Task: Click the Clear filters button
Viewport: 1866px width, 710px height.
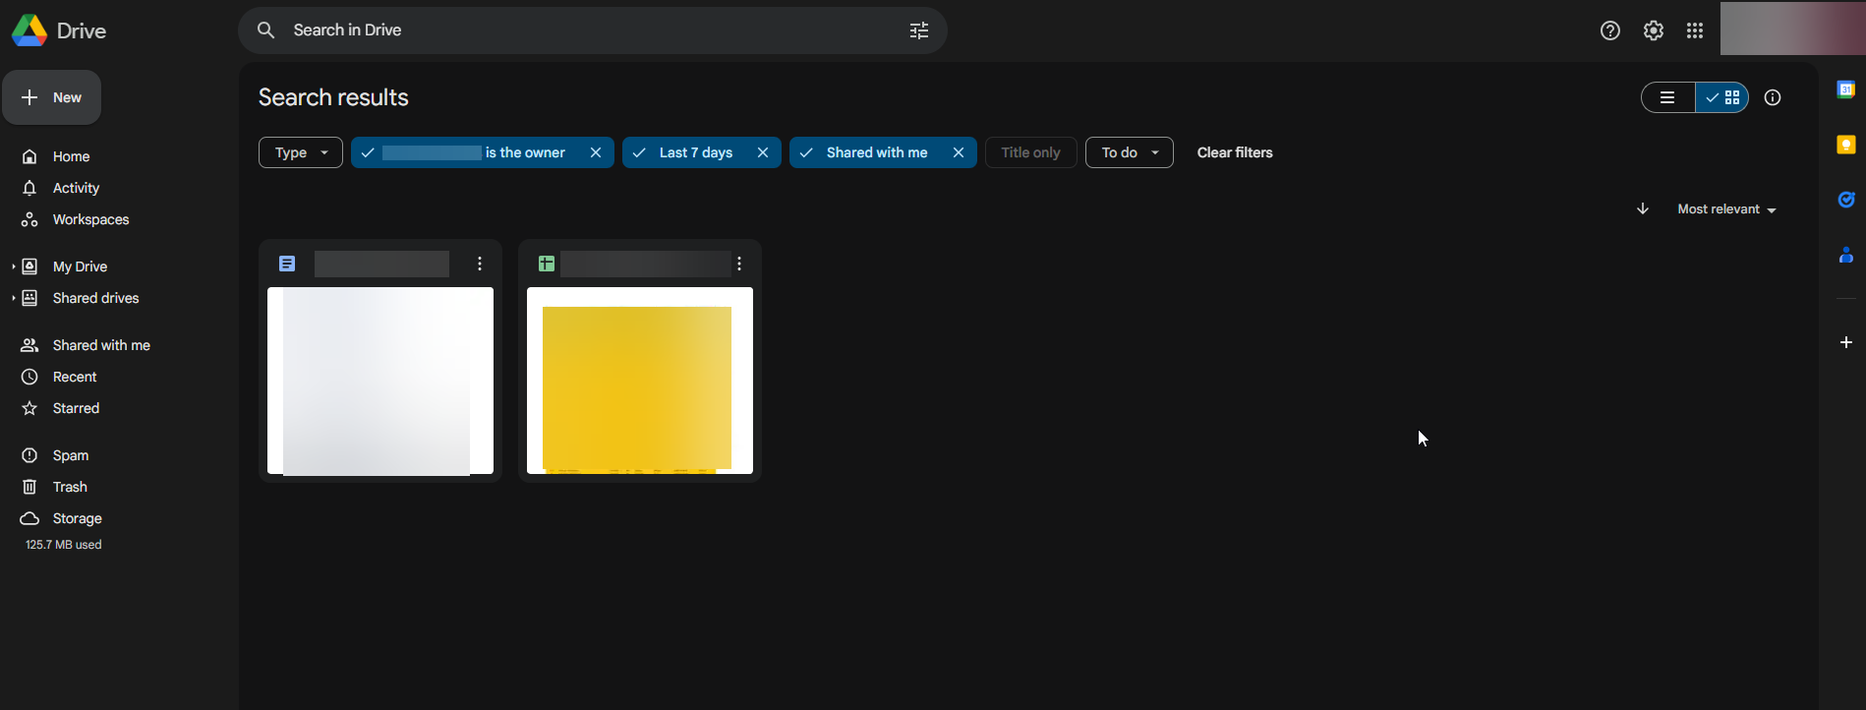Action: point(1234,152)
